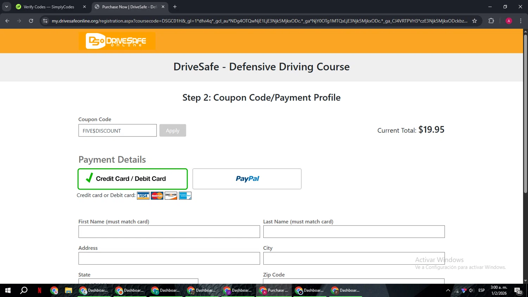Close the Verify Codes tab
Viewport: 528px width, 297px height.
coord(84,7)
